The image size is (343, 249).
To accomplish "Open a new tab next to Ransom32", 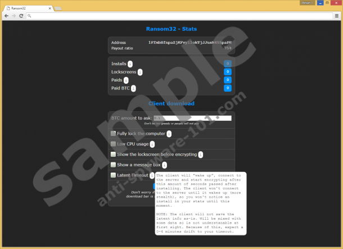I will pyautogui.click(x=58, y=9).
